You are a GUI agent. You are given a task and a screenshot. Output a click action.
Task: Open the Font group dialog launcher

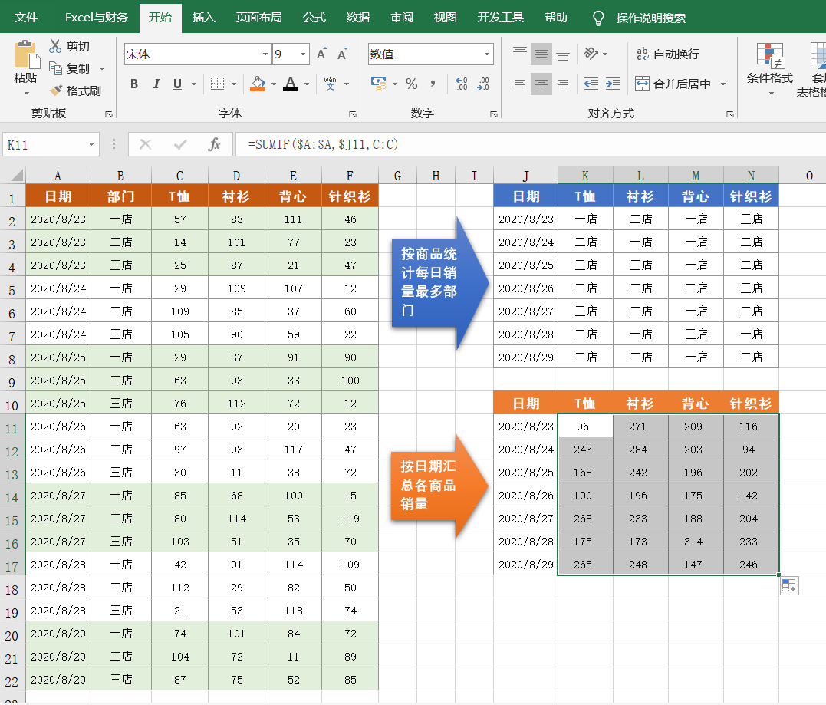(353, 114)
